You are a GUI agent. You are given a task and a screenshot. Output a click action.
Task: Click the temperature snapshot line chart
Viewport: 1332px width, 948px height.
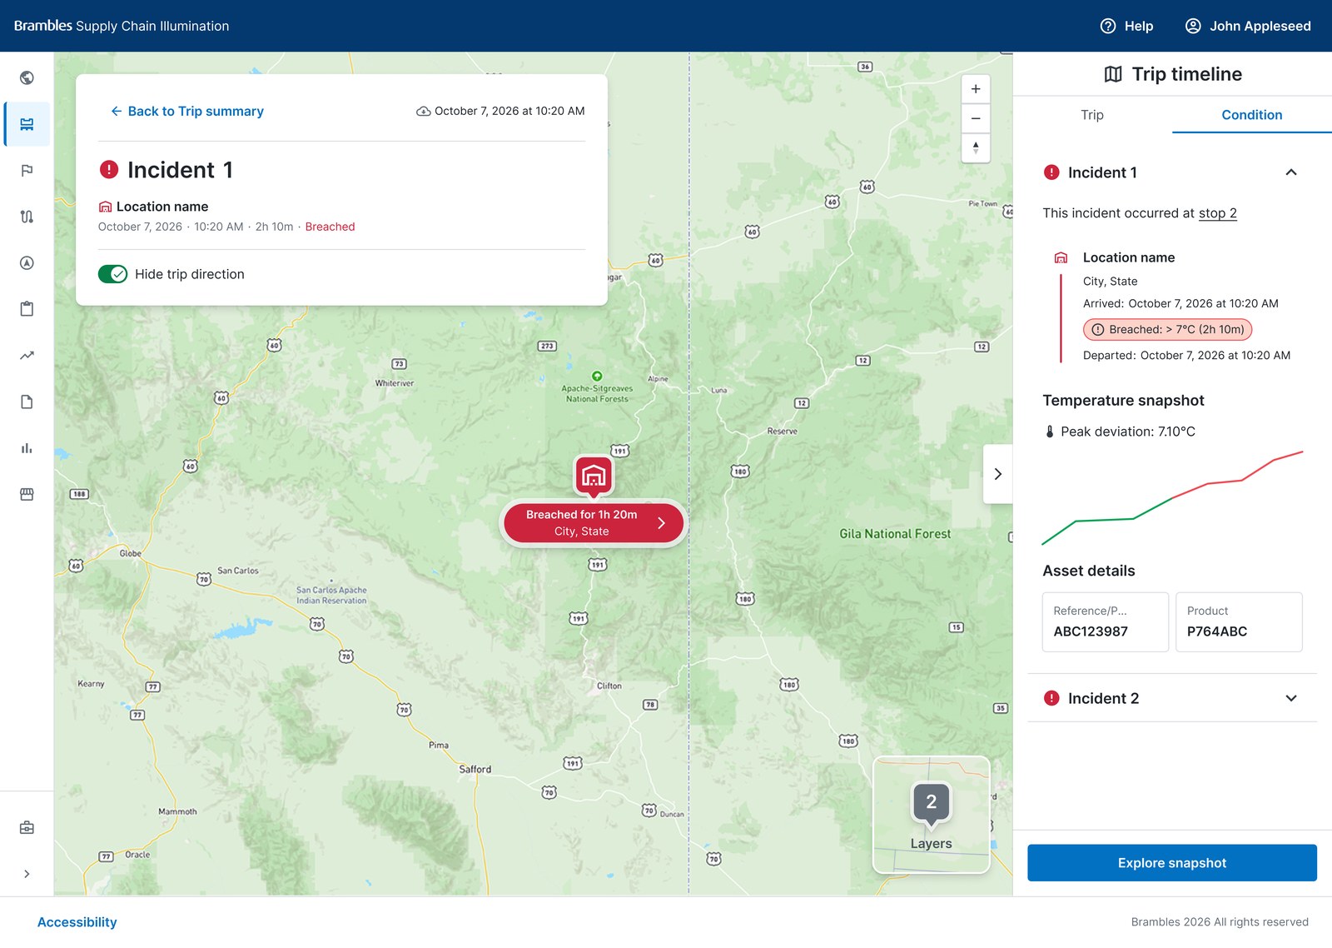pyautogui.click(x=1172, y=498)
